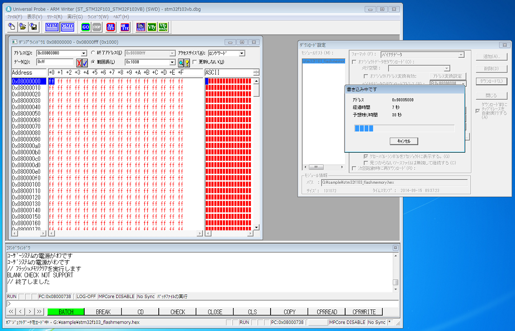
Task: Select the 終了アドレス radio button
Action: tap(93, 53)
